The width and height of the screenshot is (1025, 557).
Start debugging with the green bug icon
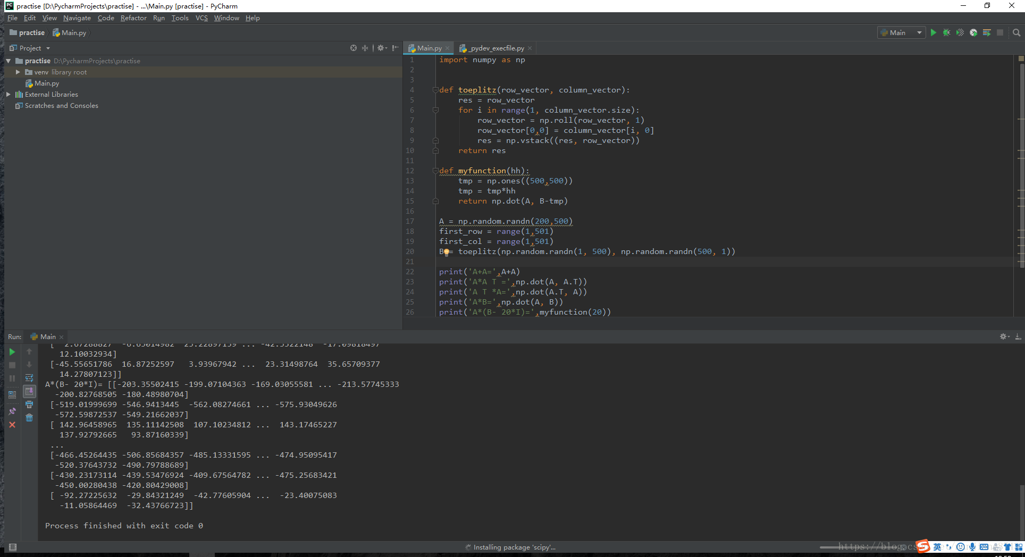(947, 32)
